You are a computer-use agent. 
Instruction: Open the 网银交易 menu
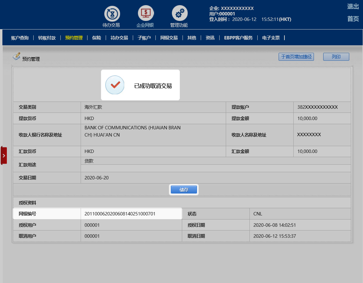[x=169, y=38]
